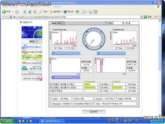Click the LAN 100 Mbps info box
This screenshot has height=124, width=165.
click(x=62, y=99)
